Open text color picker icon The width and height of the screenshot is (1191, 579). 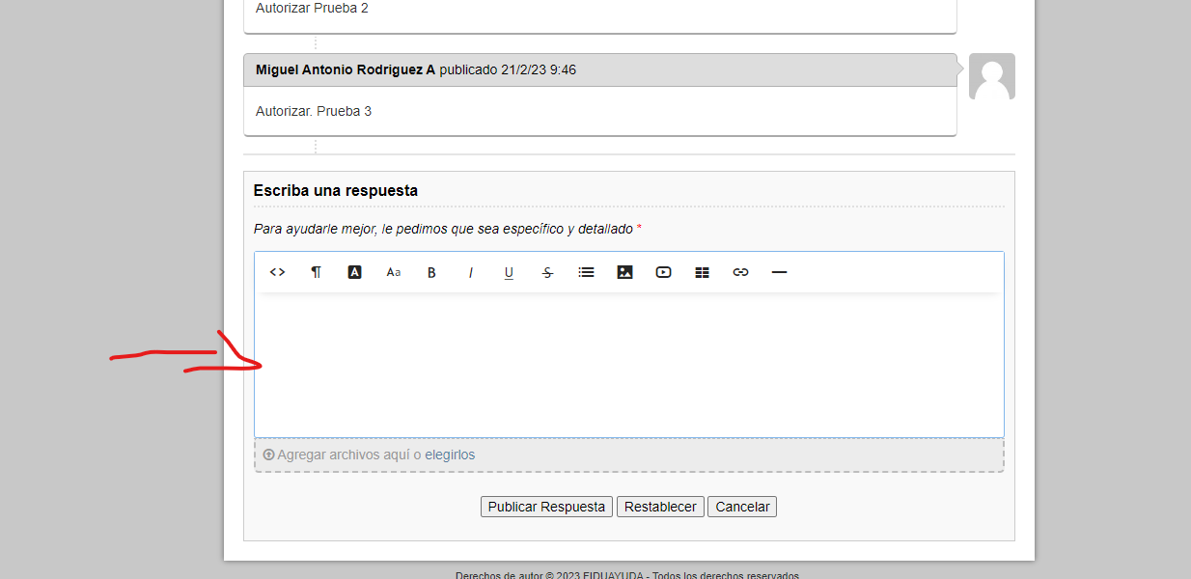(354, 272)
